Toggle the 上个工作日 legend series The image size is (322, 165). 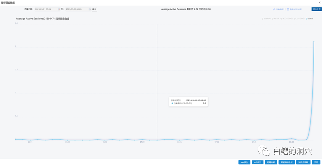(299, 19)
